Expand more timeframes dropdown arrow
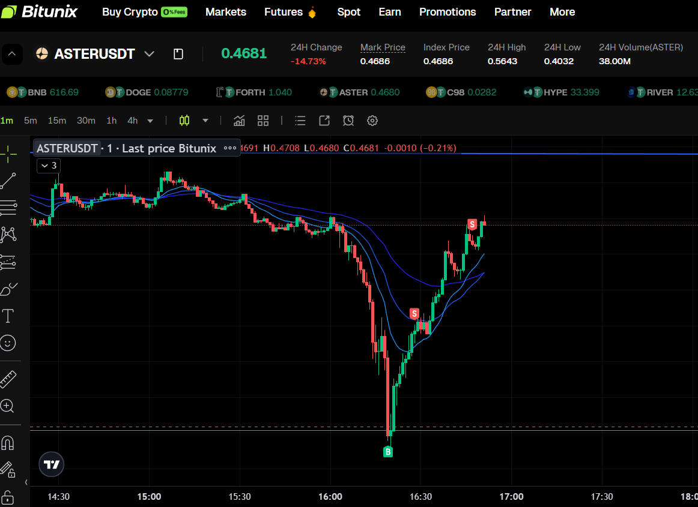Image resolution: width=698 pixels, height=507 pixels. 150,121
